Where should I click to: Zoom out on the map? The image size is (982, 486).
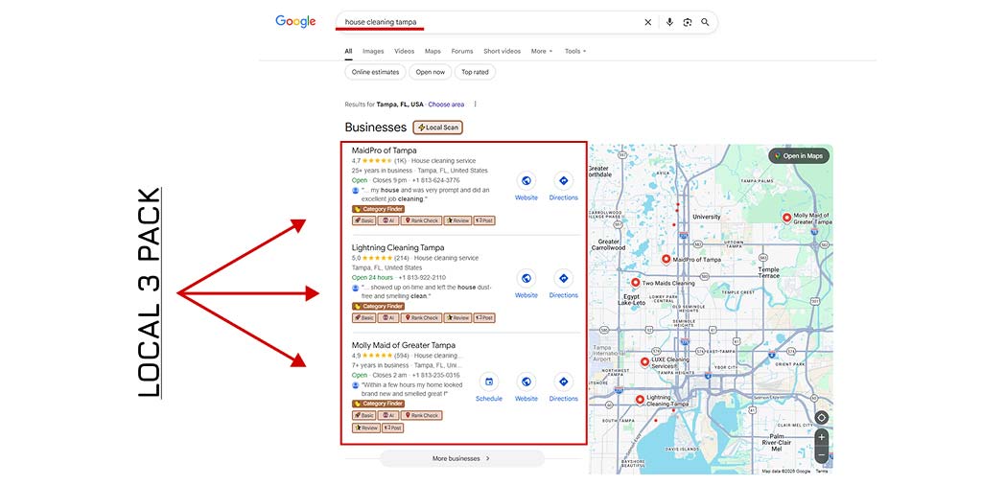click(x=822, y=454)
